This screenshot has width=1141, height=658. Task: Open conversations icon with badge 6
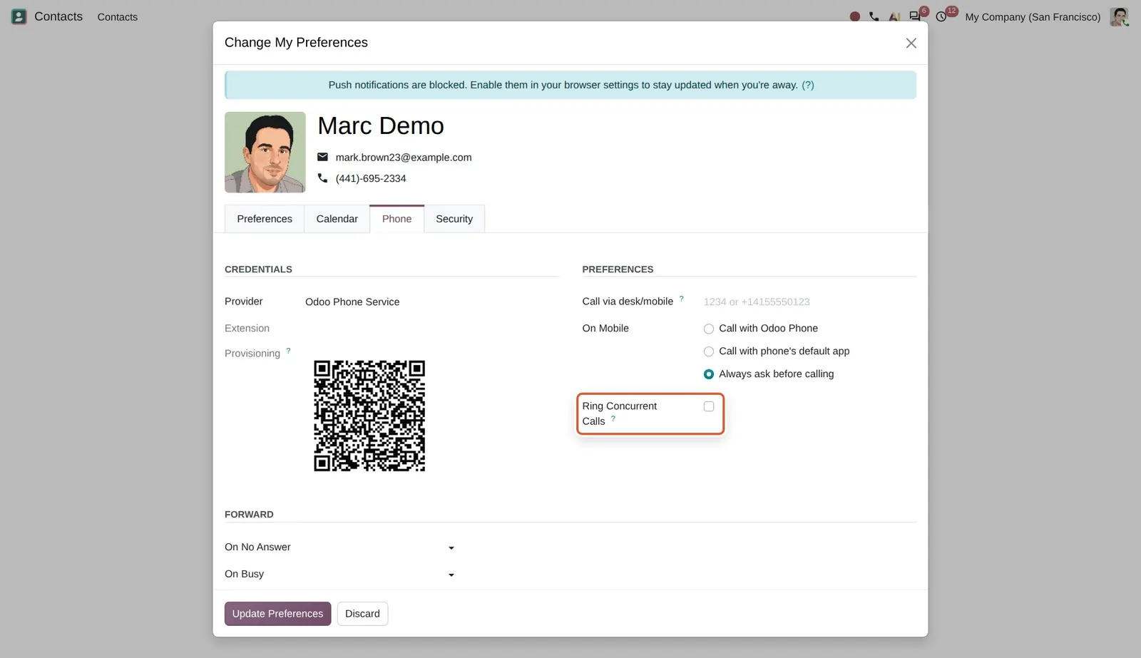[x=915, y=16]
